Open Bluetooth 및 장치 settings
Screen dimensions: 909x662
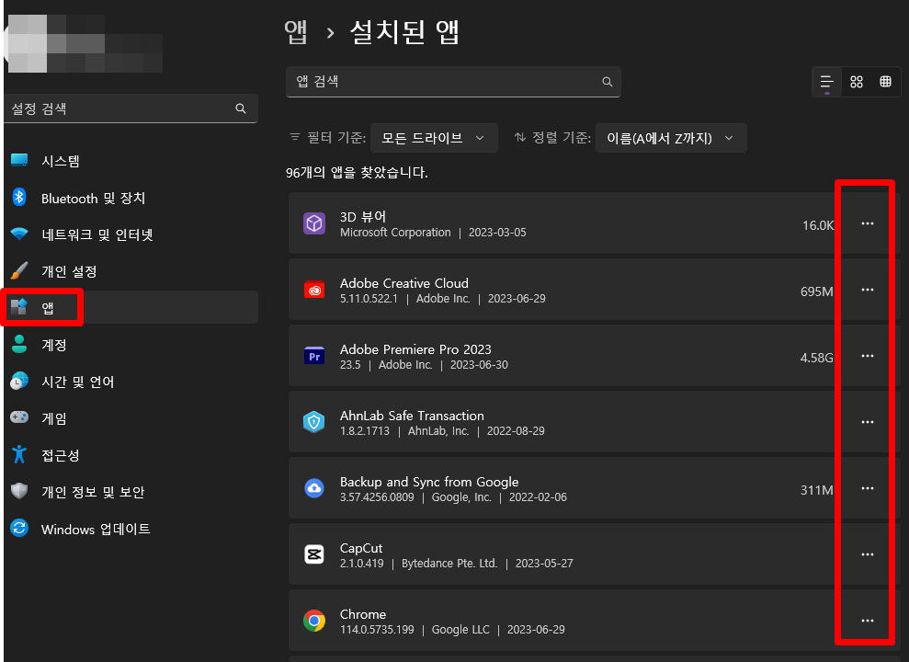click(131, 198)
